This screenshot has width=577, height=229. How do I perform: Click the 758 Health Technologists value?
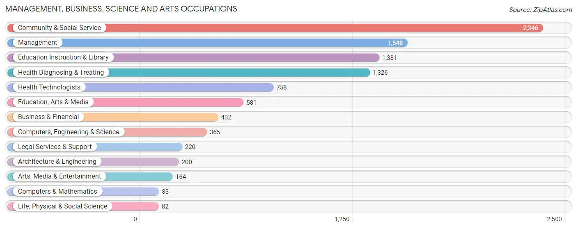pos(282,87)
